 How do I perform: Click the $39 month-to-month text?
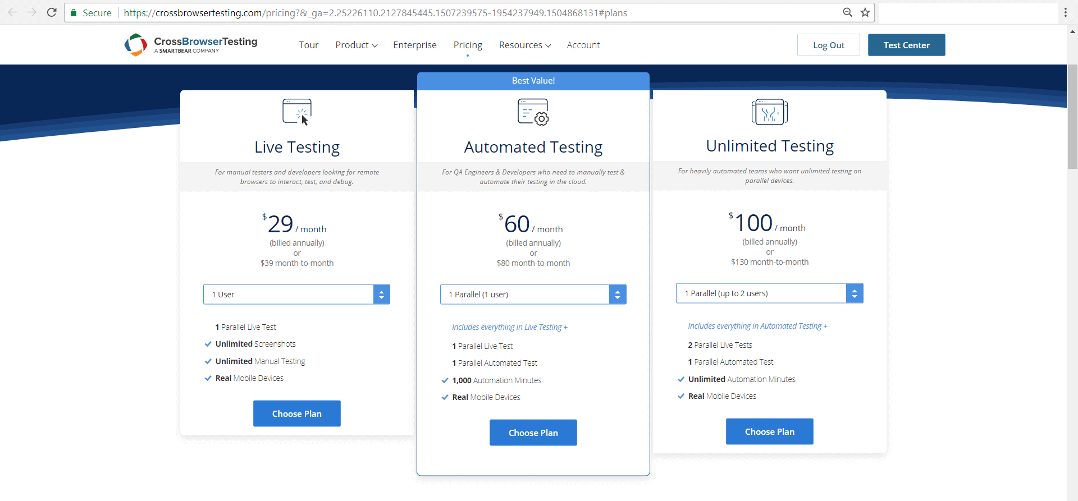(x=297, y=263)
